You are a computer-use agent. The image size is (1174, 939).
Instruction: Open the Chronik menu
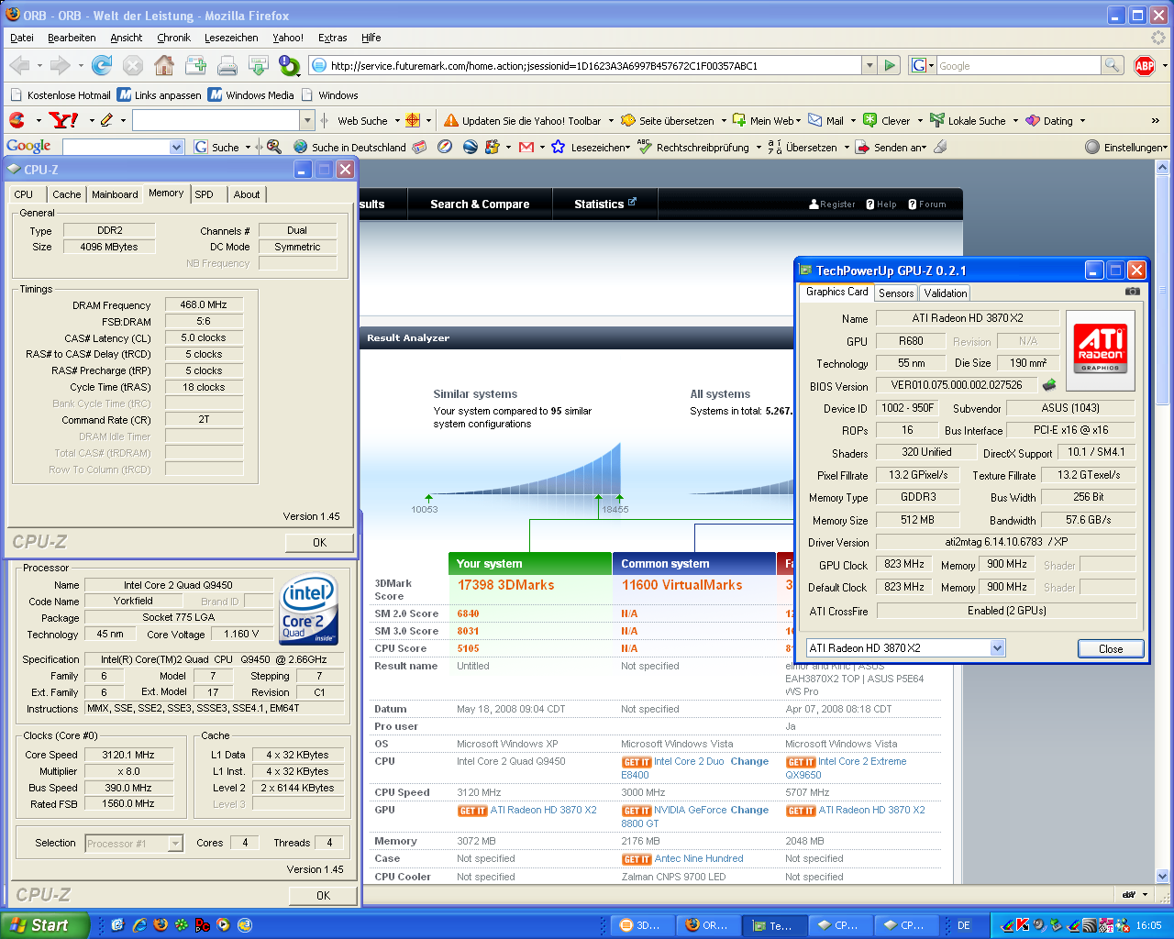tap(173, 38)
